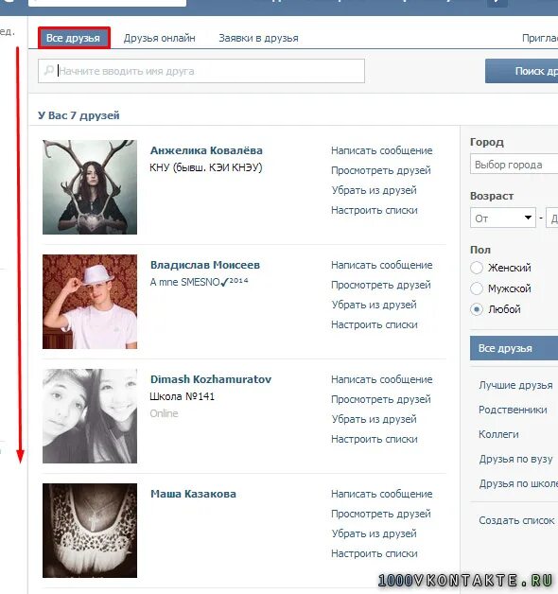The height and width of the screenshot is (594, 558).
Task: View friends of Dimash Kozhamuratov
Action: tap(381, 399)
